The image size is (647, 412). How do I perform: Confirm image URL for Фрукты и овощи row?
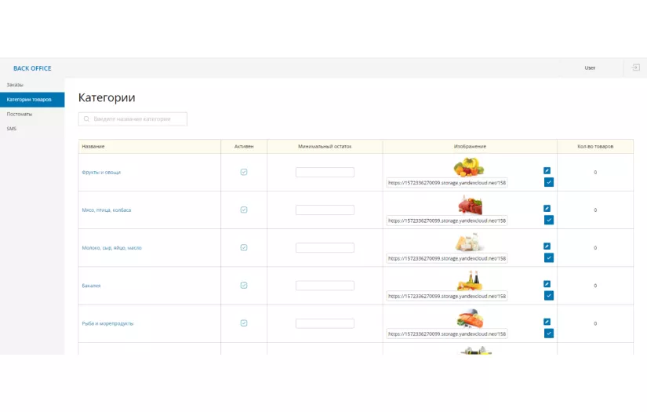(x=549, y=182)
